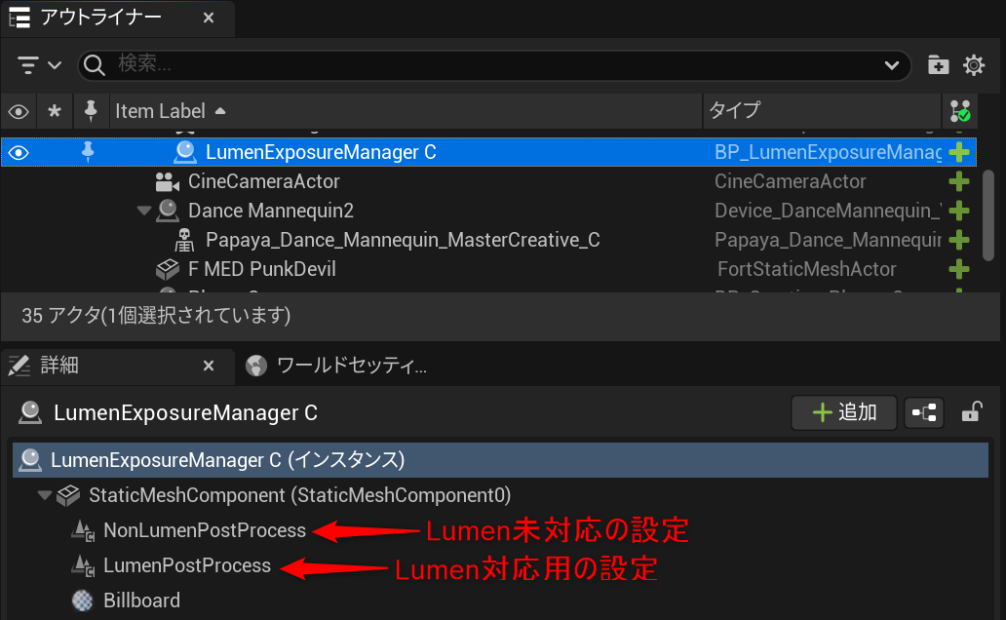1006x620 pixels.
Task: Sort by Item Label column
Action: (406, 111)
